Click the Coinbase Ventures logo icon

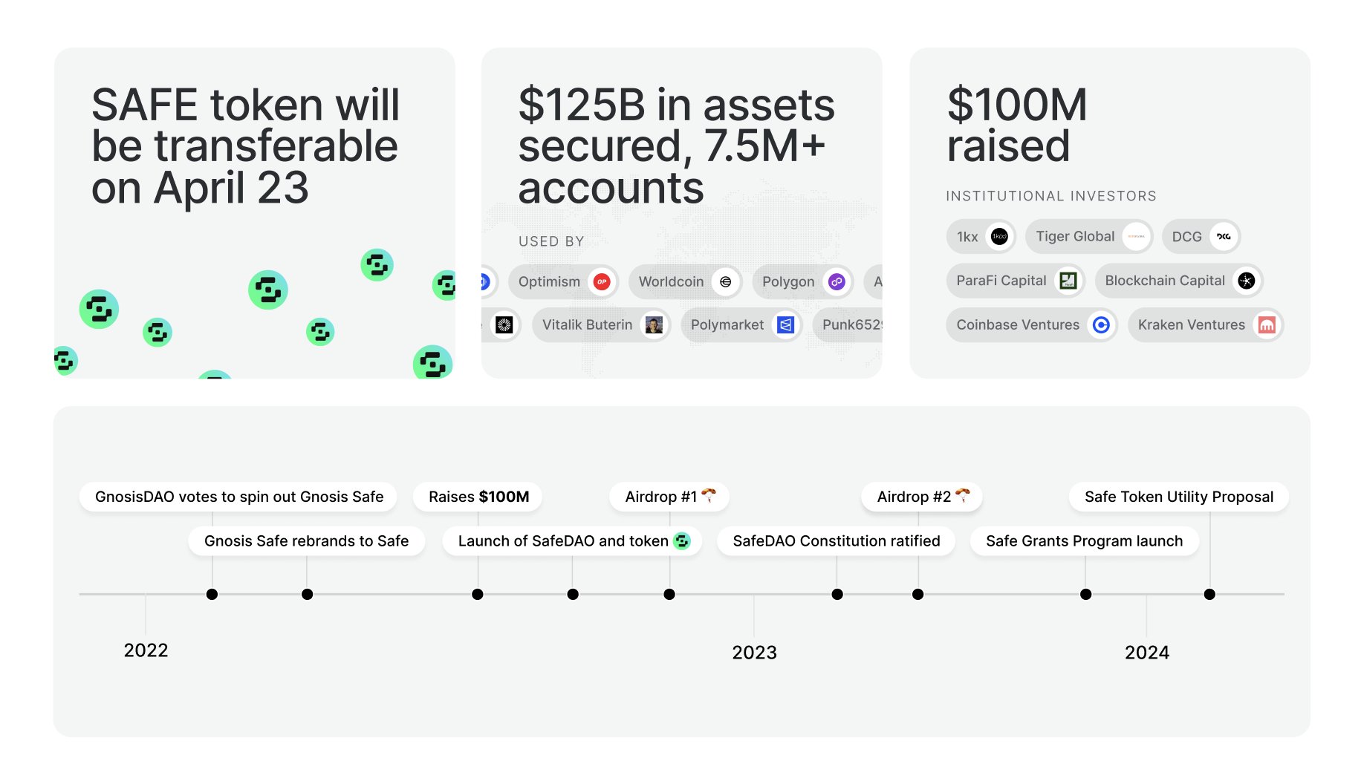coord(1101,325)
